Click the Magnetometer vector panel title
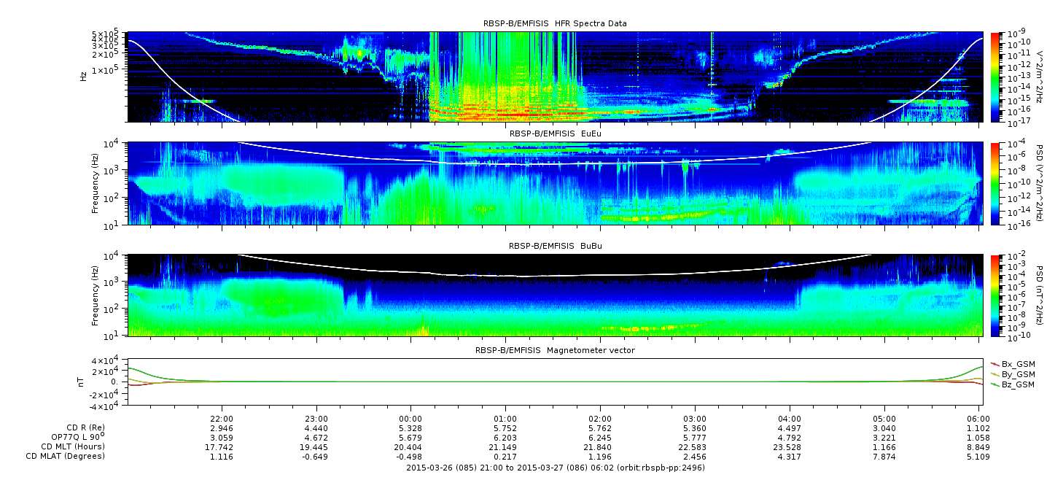This screenshot has width=1055, height=480. [x=555, y=350]
